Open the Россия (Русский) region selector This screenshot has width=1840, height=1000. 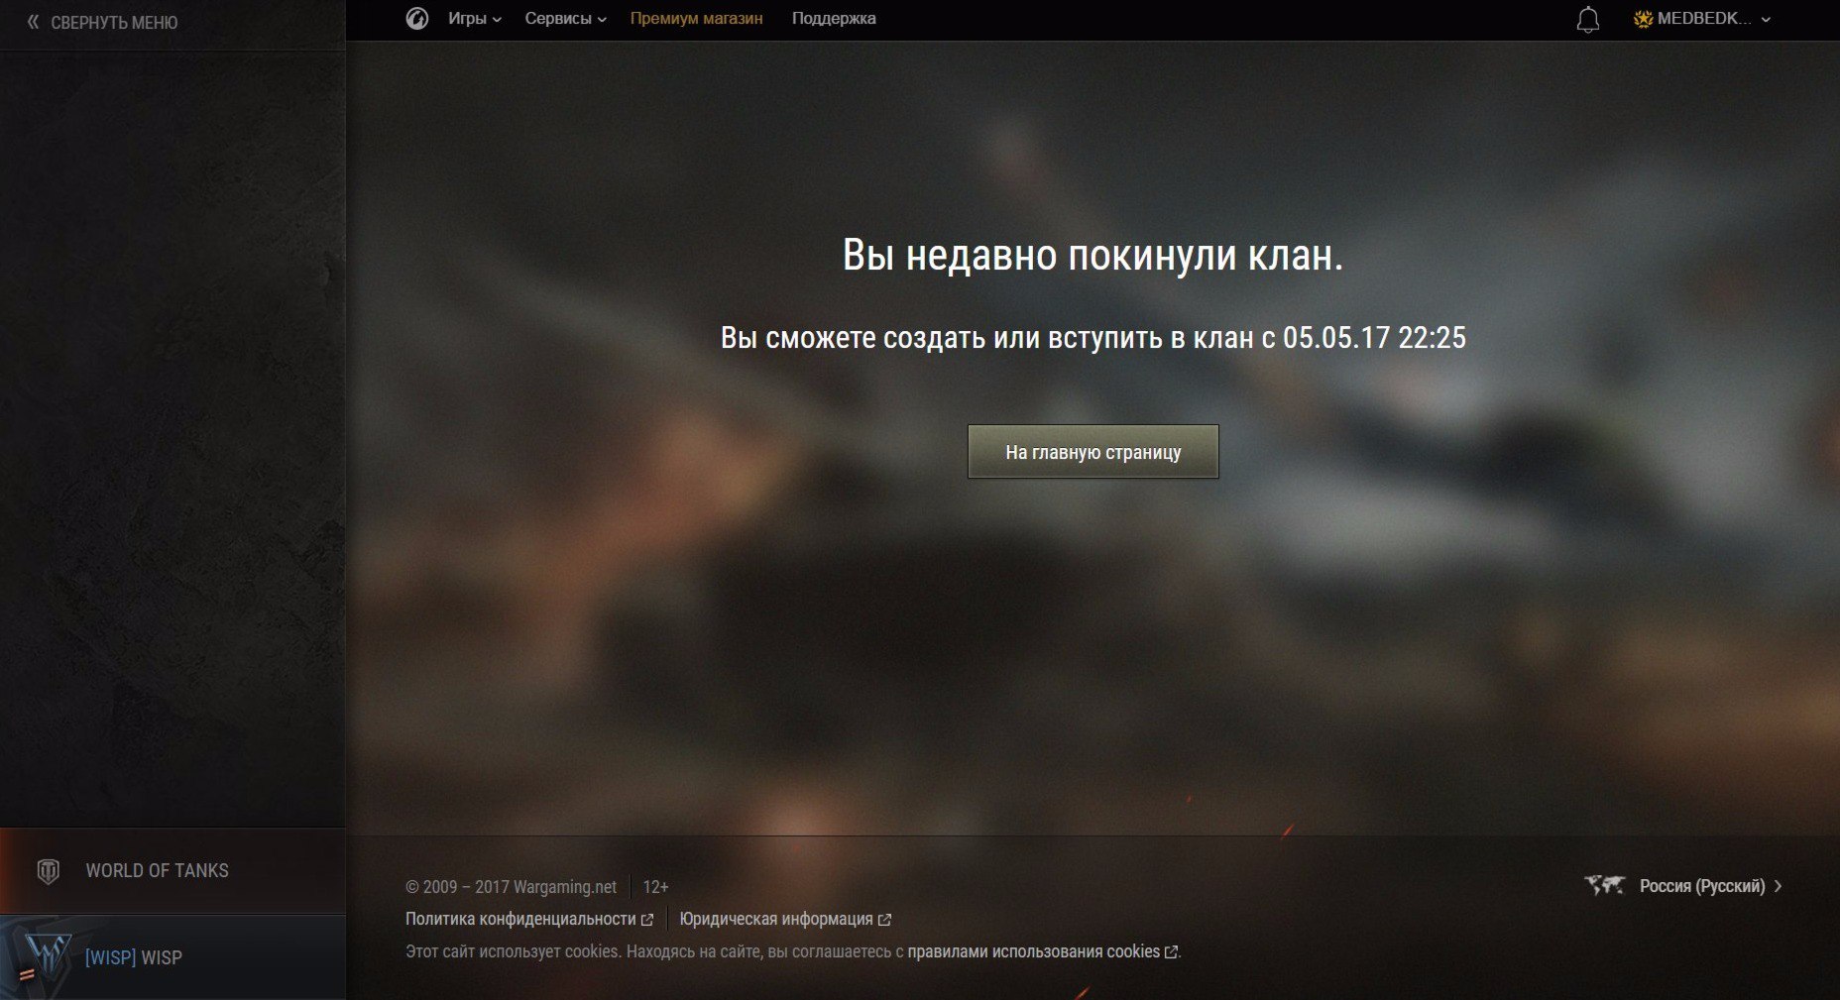(1701, 886)
